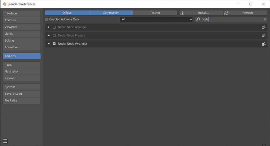Open the File Paths section

pos(22,100)
